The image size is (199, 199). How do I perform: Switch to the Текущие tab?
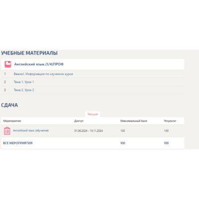93,114
